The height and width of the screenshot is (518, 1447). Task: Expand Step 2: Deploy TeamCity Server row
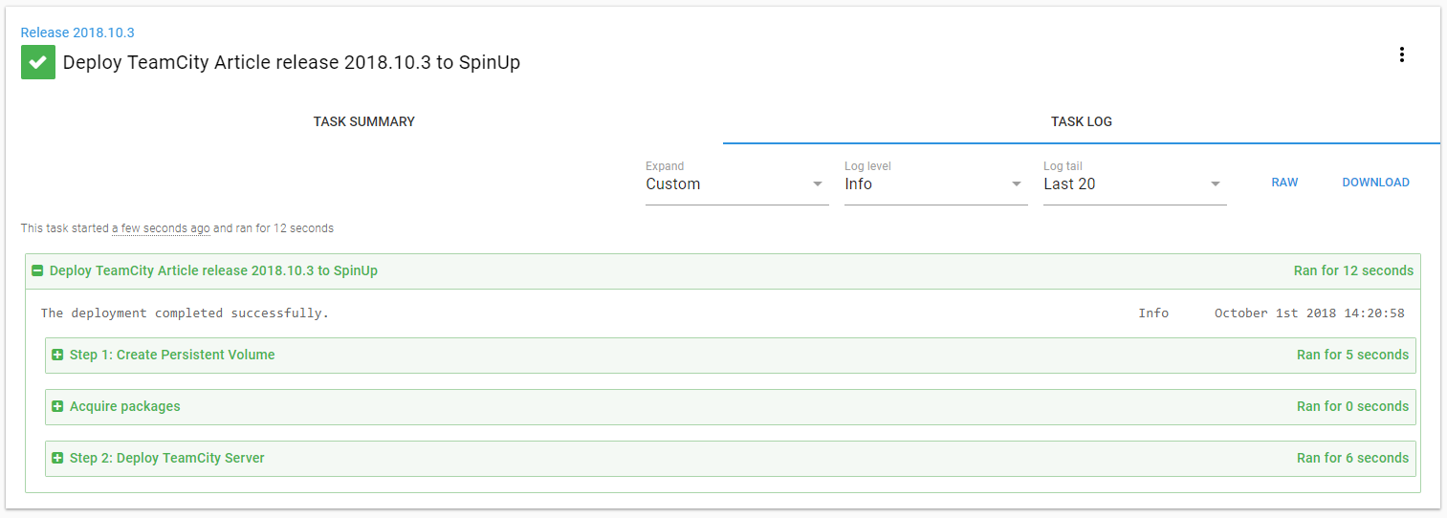(166, 459)
